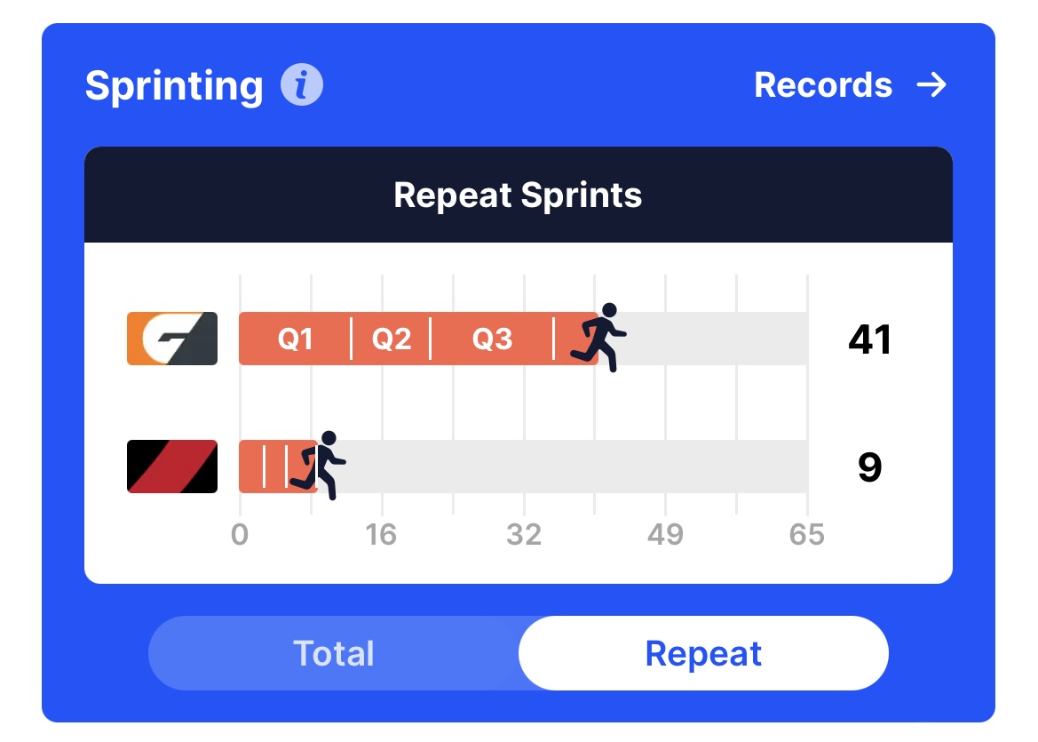Click the 41 repeat sprints value

pyautogui.click(x=870, y=339)
